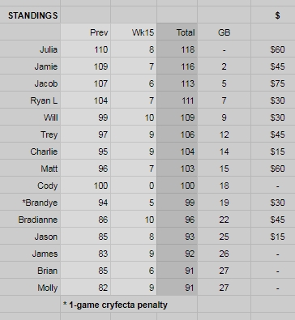The width and height of the screenshot is (295, 320).
Task: Select the STANDINGS header cell
Action: (x=30, y=15)
